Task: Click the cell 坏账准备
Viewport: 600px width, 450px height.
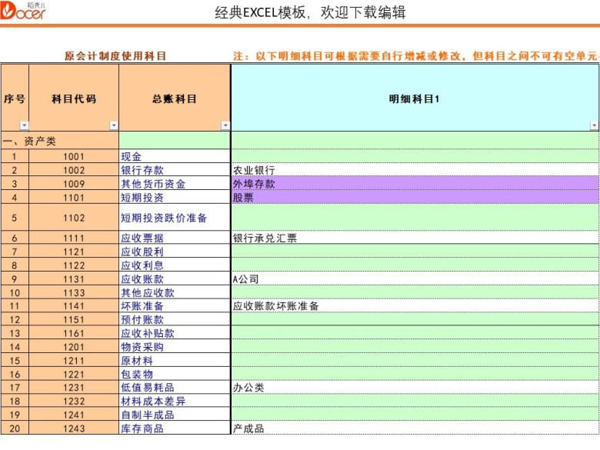Action: click(175, 306)
